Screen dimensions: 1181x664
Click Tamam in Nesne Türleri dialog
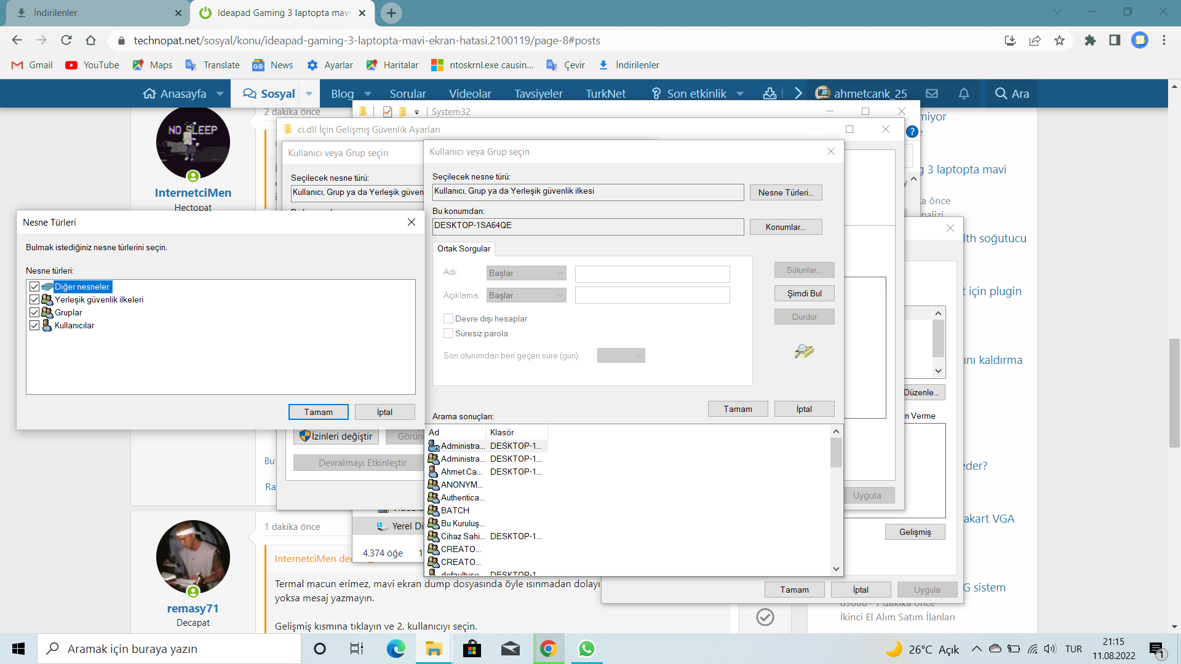pos(318,412)
